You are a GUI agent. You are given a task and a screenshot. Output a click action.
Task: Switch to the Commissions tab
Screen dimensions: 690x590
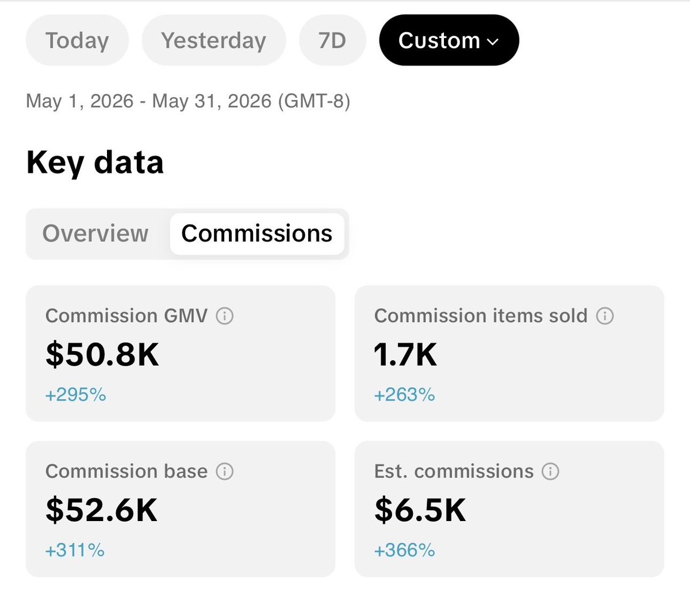[x=257, y=234]
